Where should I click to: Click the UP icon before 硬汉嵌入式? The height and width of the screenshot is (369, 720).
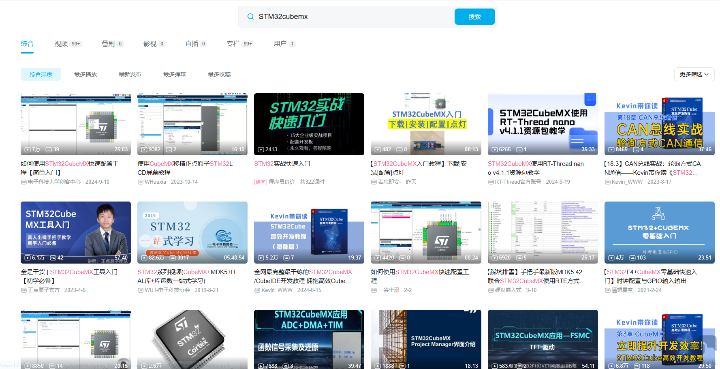491,290
